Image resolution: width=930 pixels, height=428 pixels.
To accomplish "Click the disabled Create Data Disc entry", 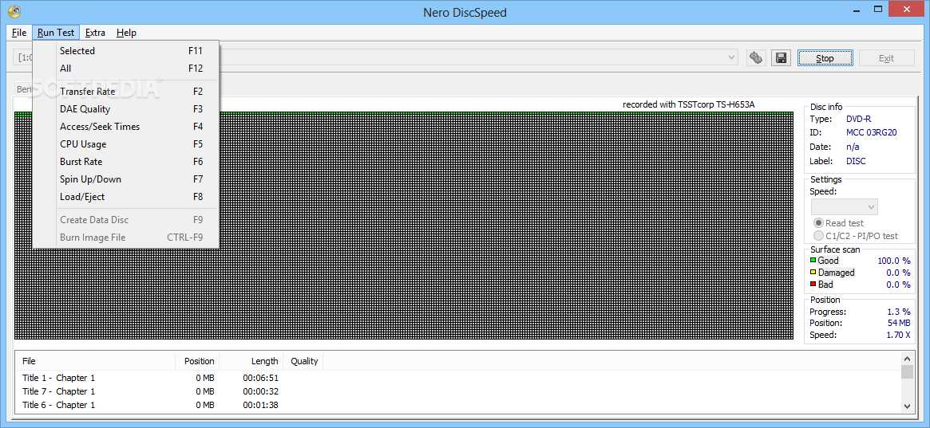I will coord(126,220).
